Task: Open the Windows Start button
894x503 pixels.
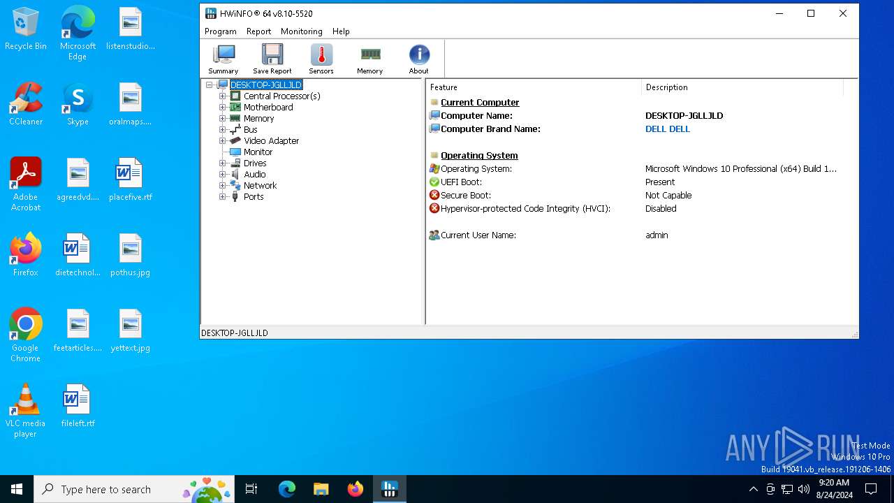Action: click(17, 489)
